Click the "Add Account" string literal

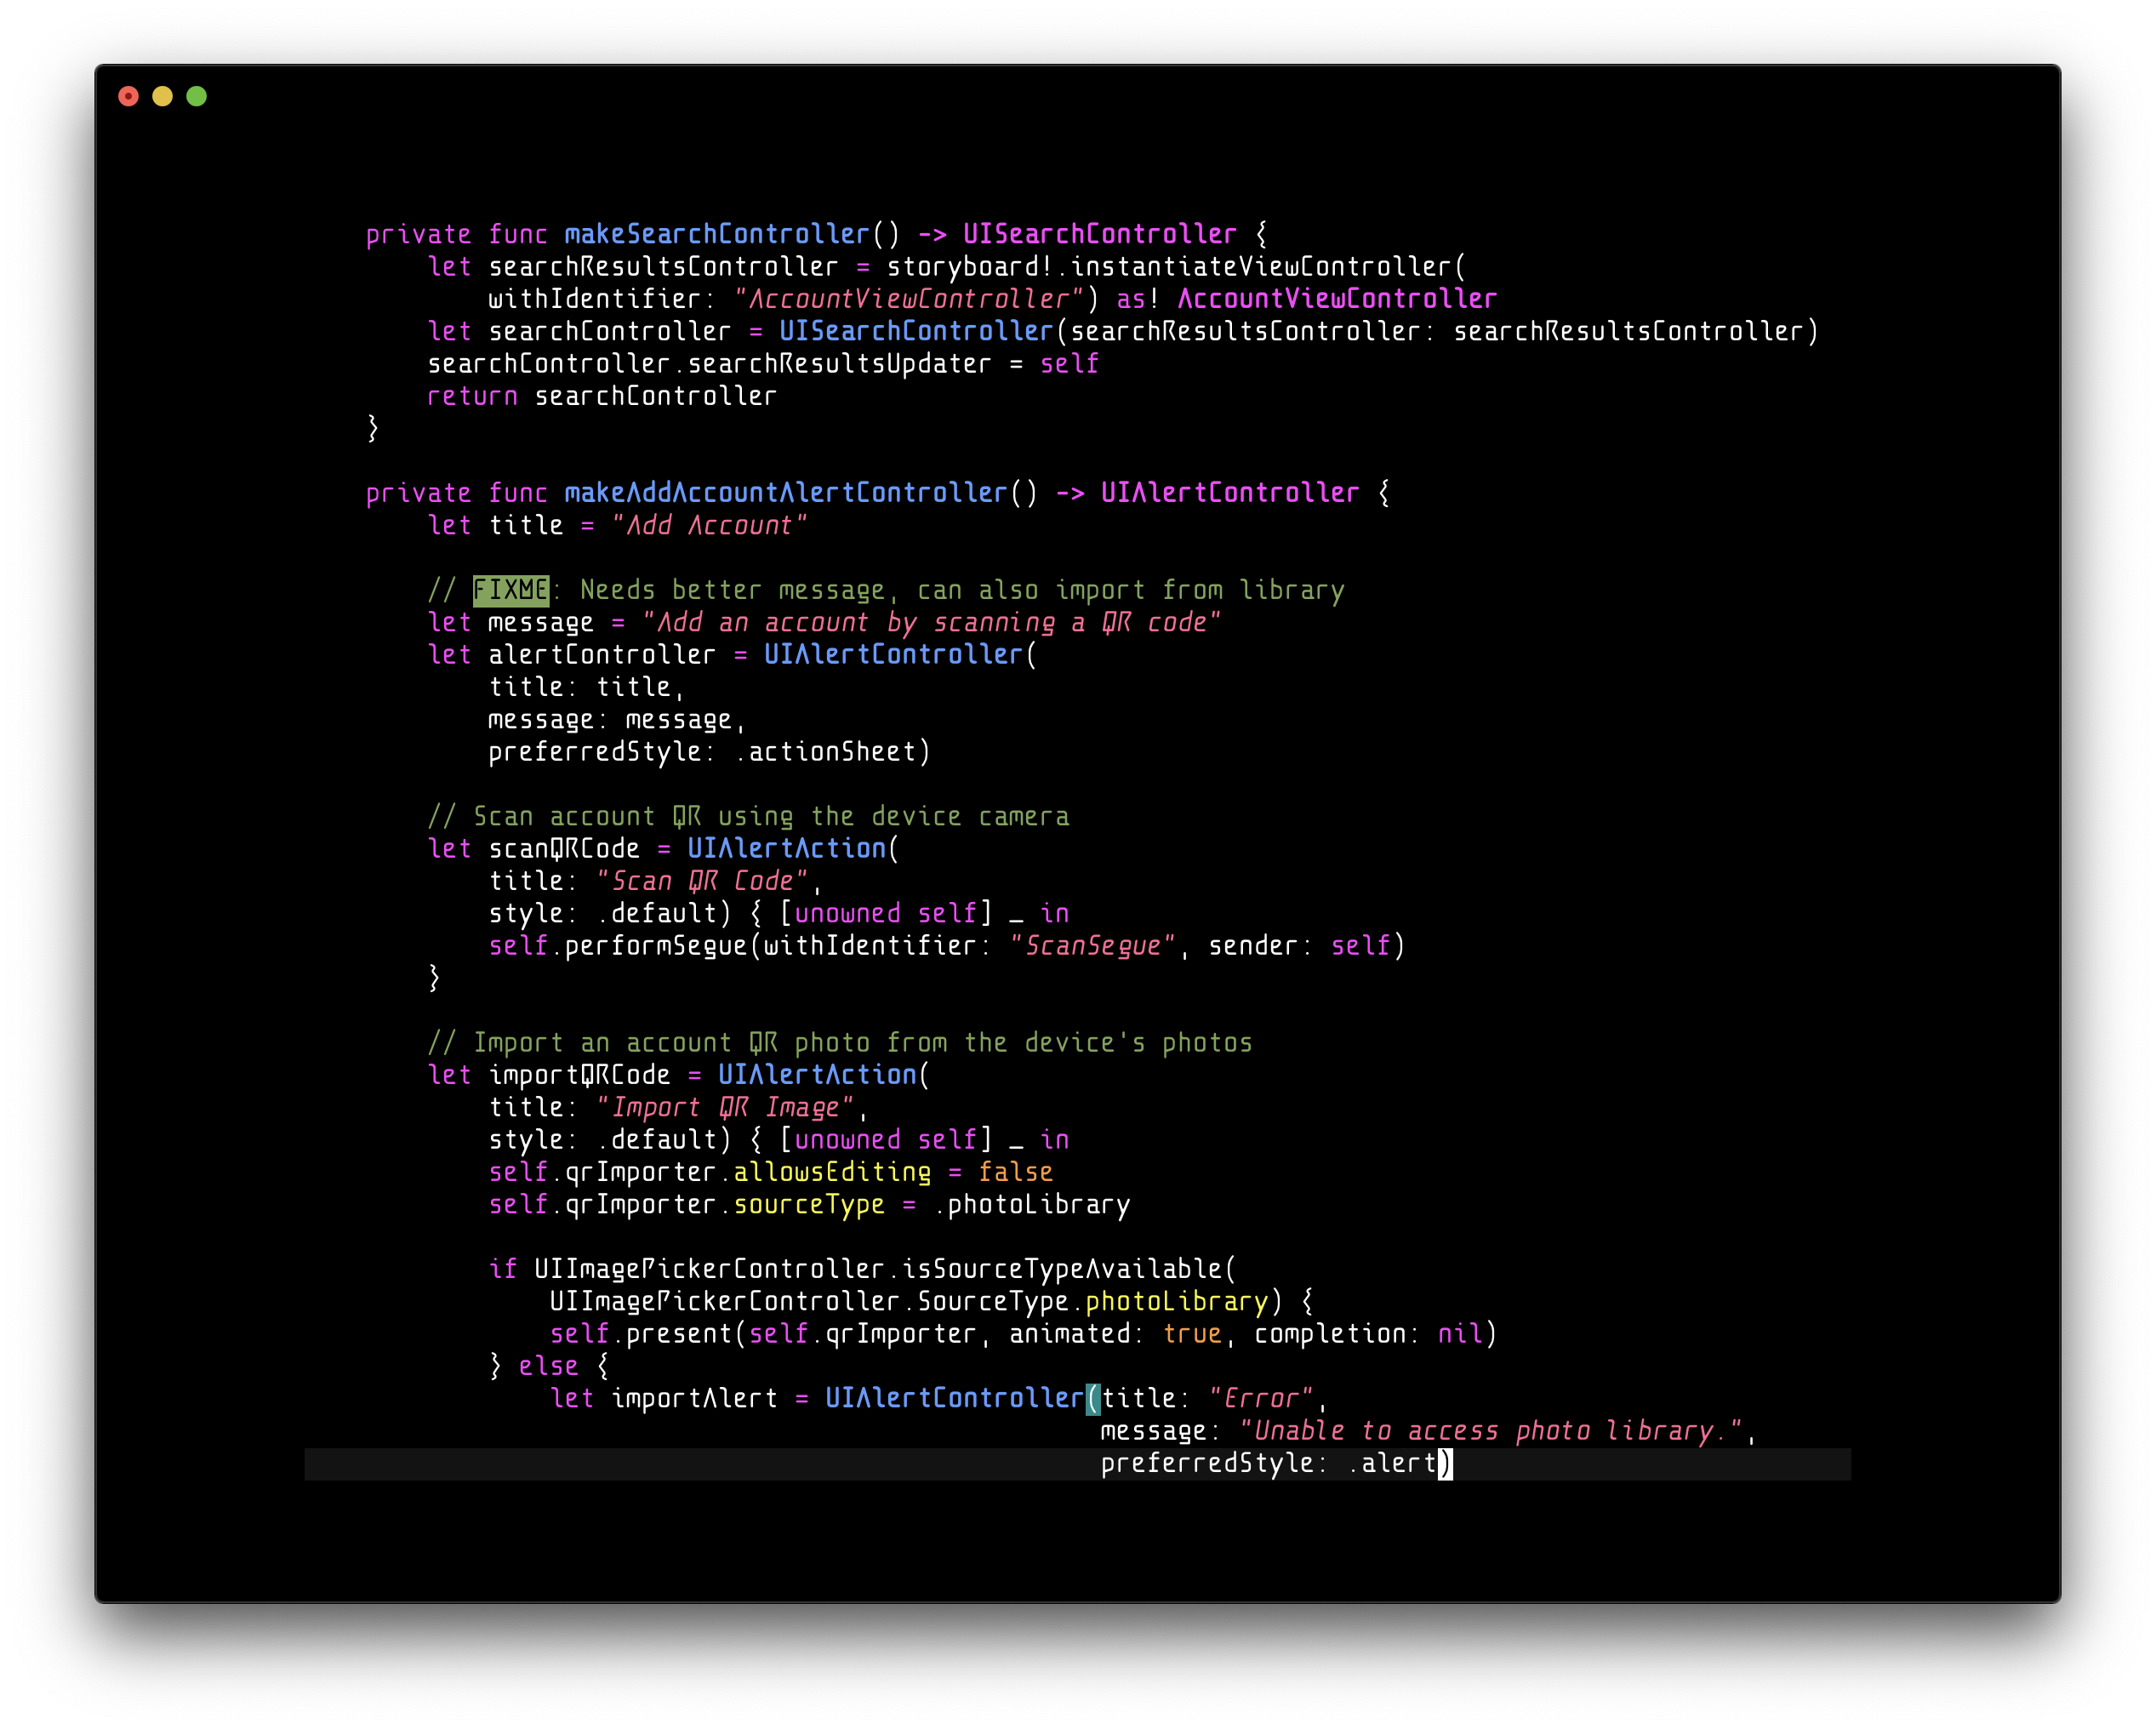coord(710,524)
